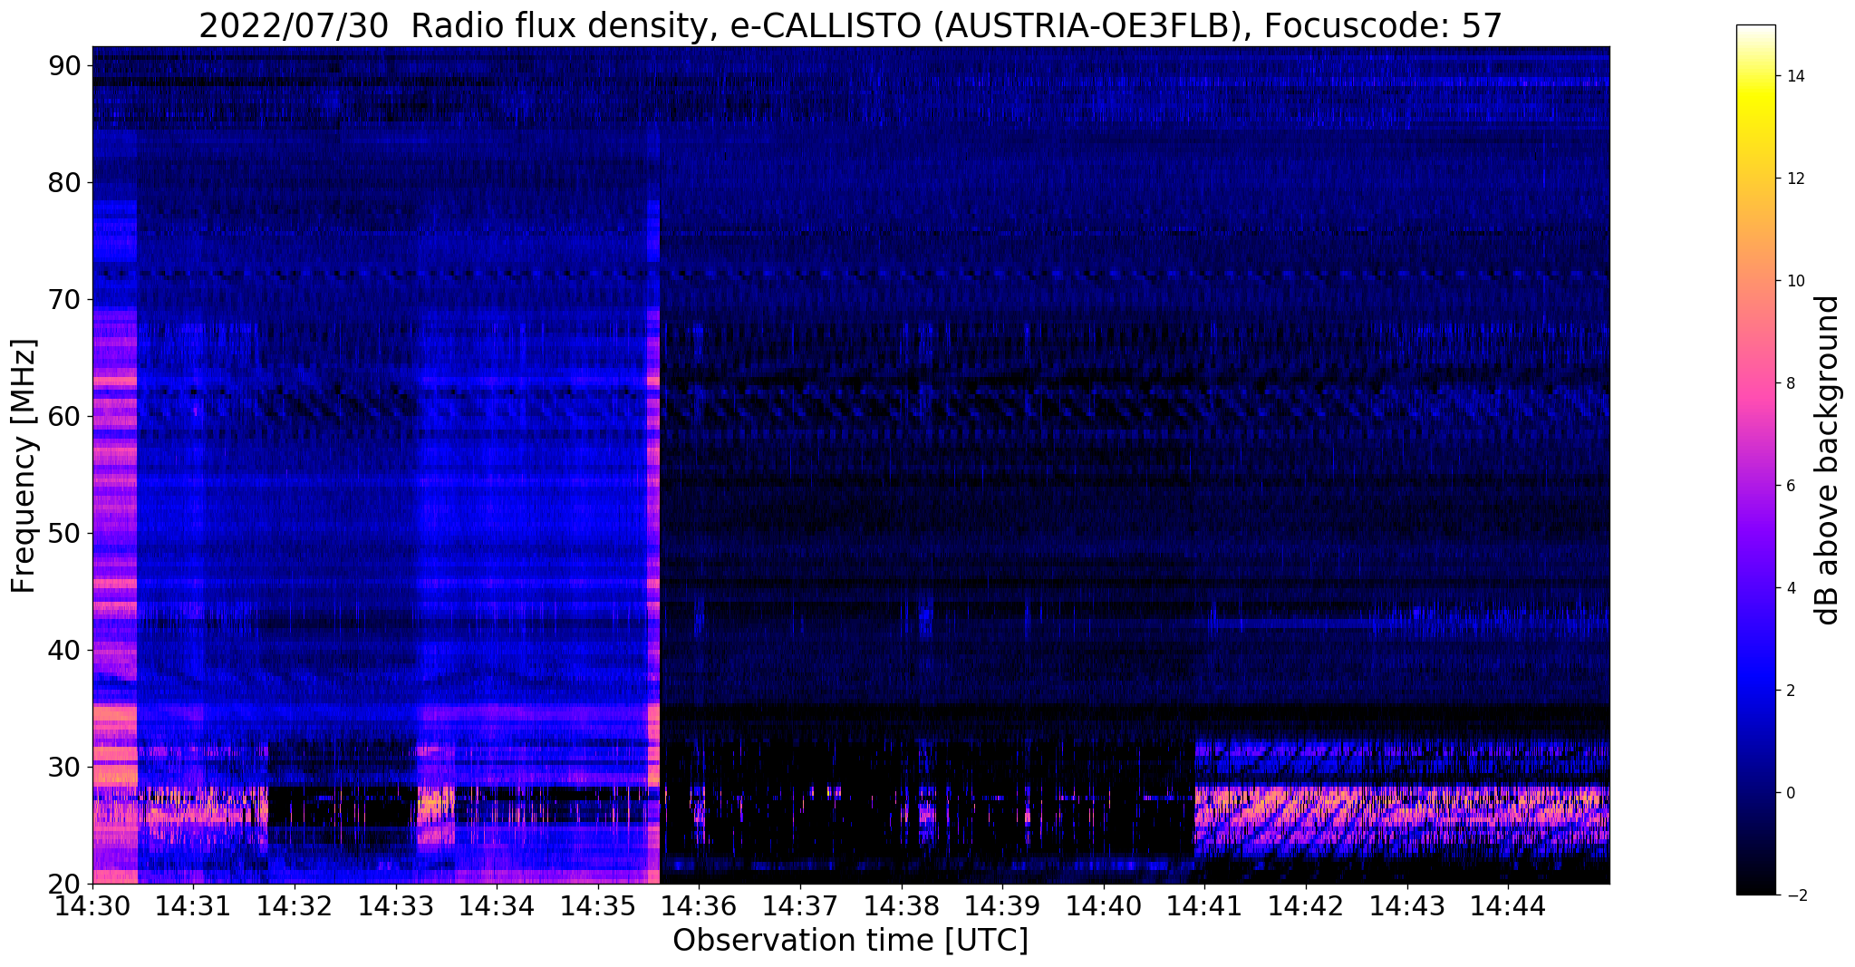Click the 14:31 time tick label
Image resolution: width=1855 pixels, height=967 pixels.
click(x=193, y=904)
